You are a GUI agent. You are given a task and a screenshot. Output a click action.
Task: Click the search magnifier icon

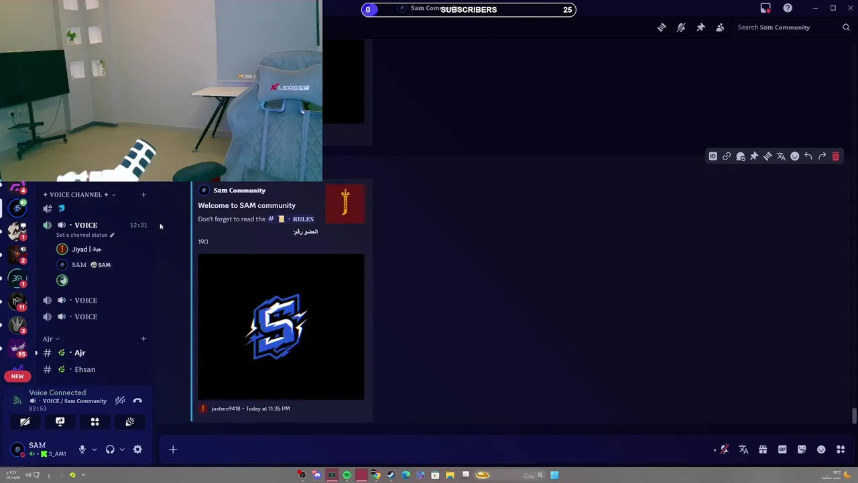coord(846,28)
